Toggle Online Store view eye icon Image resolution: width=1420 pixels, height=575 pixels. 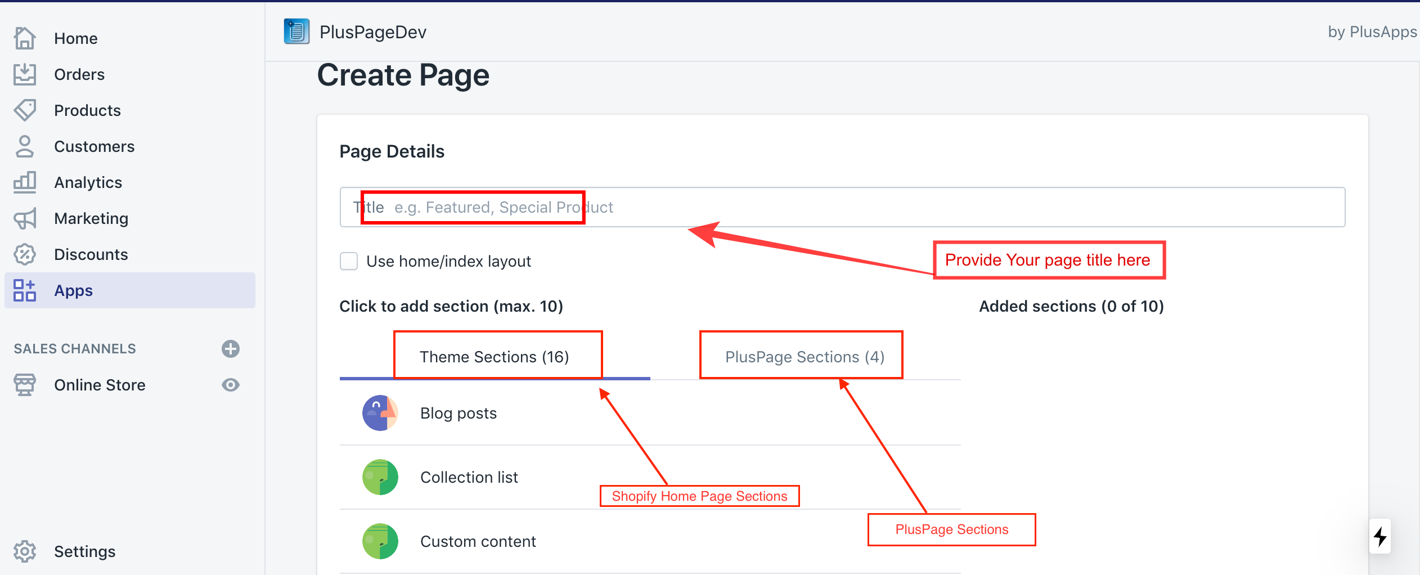[x=231, y=385]
